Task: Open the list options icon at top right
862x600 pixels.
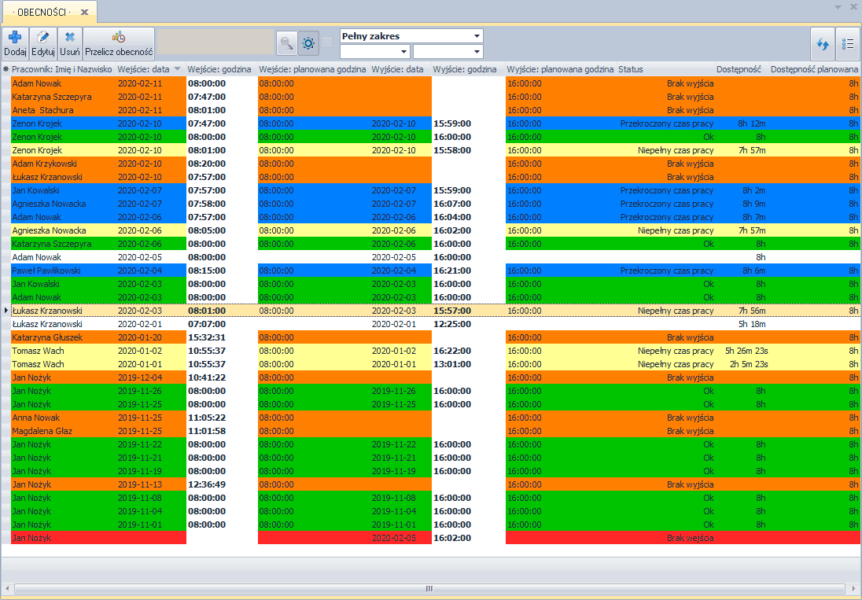Action: [849, 44]
